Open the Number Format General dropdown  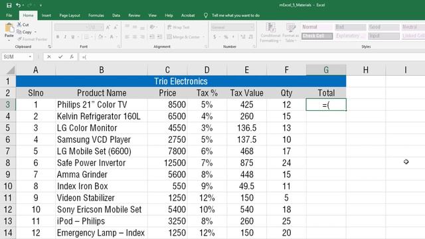click(232, 27)
